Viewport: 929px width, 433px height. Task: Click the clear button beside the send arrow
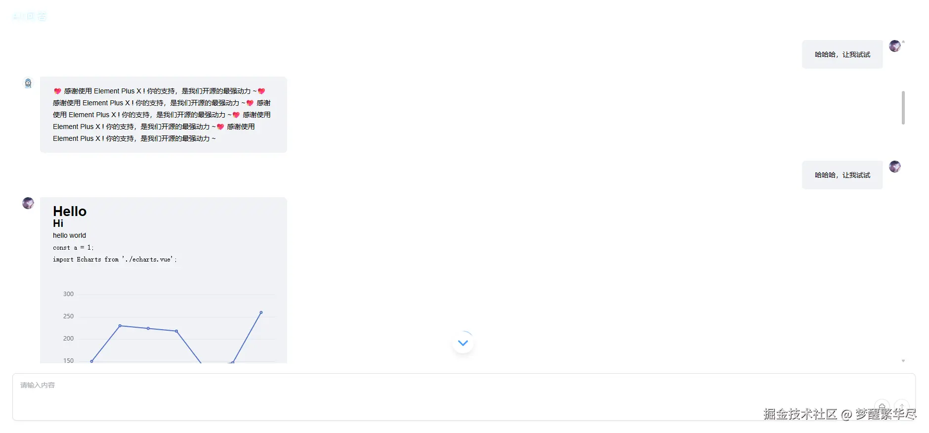pyautogui.click(x=882, y=407)
